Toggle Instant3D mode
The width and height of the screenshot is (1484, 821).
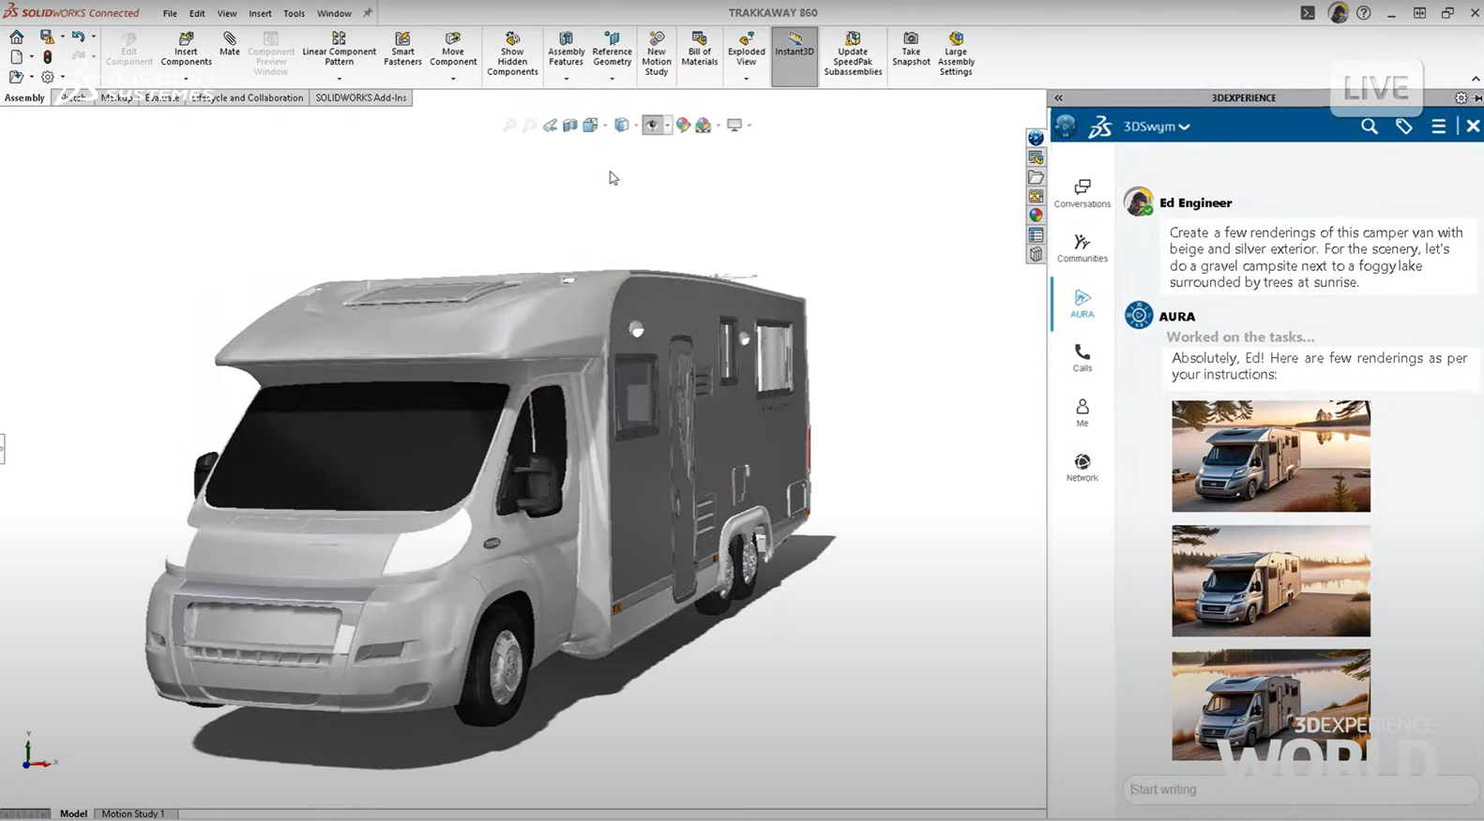794,45
